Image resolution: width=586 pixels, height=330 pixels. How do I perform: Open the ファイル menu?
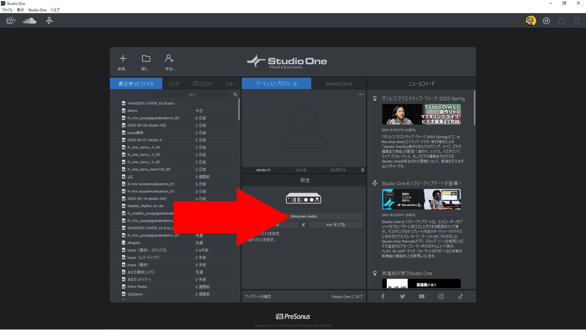(x=7, y=10)
